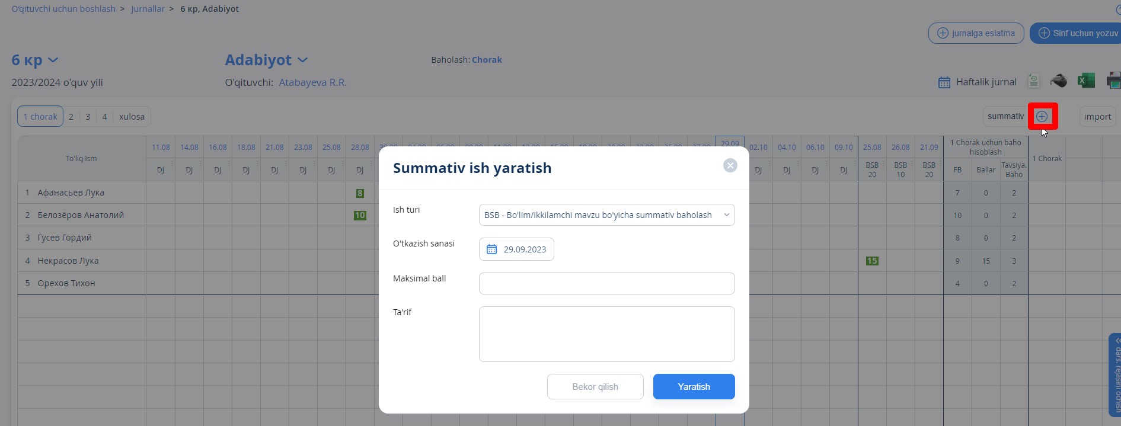Image resolution: width=1121 pixels, height=426 pixels.
Task: Click the Ta'rif text area
Action: pos(606,334)
